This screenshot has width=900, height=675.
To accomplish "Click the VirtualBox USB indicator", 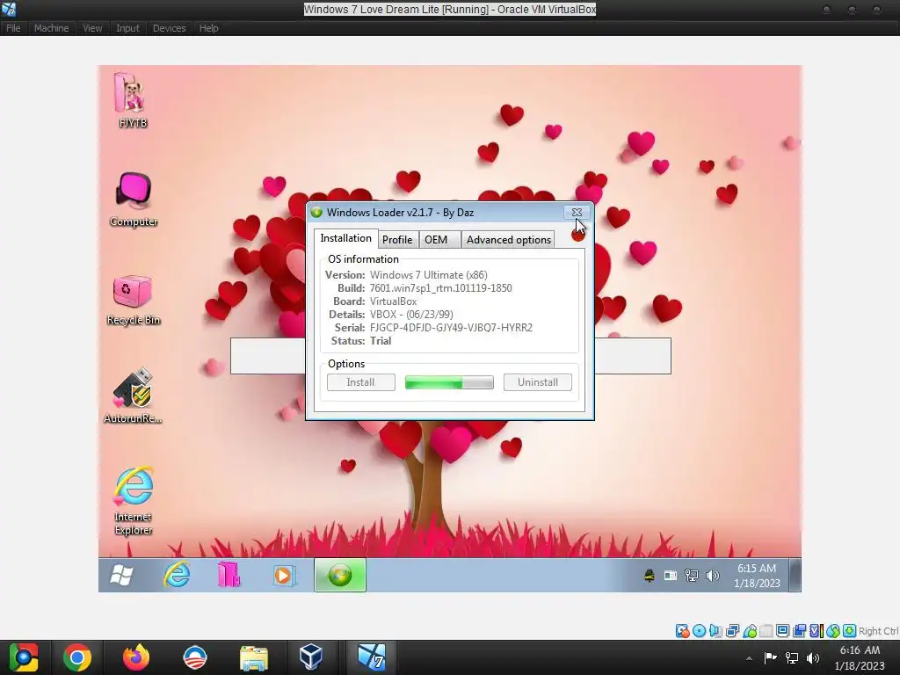I will pos(750,631).
